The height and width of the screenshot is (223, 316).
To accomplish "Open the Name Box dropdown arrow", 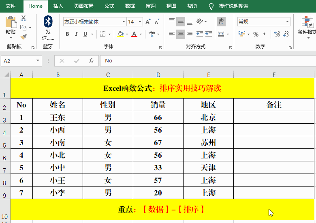I will point(38,61).
